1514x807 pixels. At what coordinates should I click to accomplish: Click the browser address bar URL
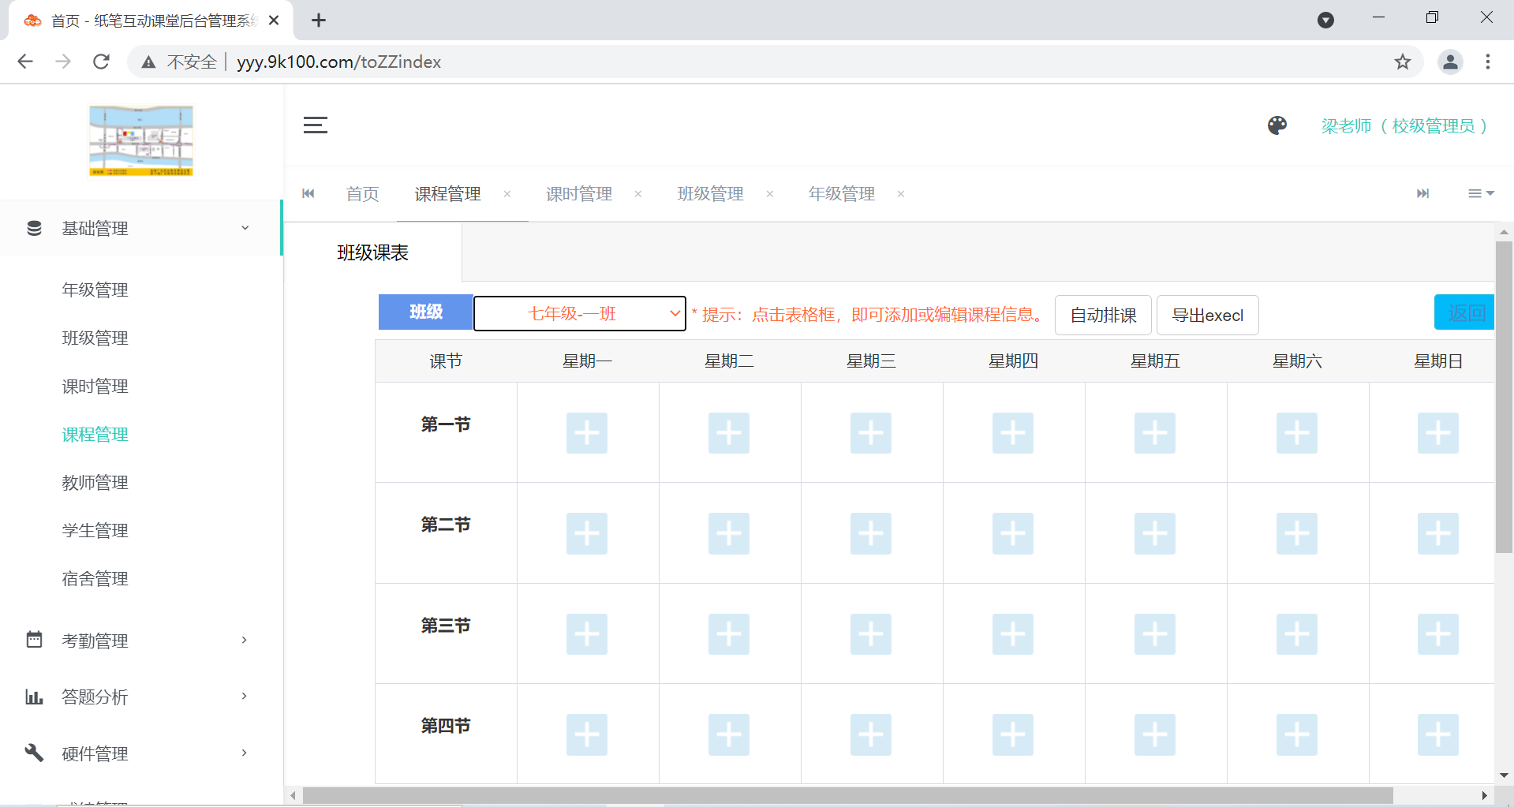338,62
